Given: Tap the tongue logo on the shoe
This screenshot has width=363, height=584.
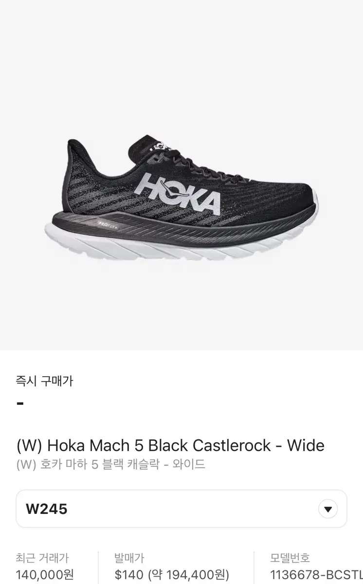Looking at the screenshot, I should [x=159, y=145].
